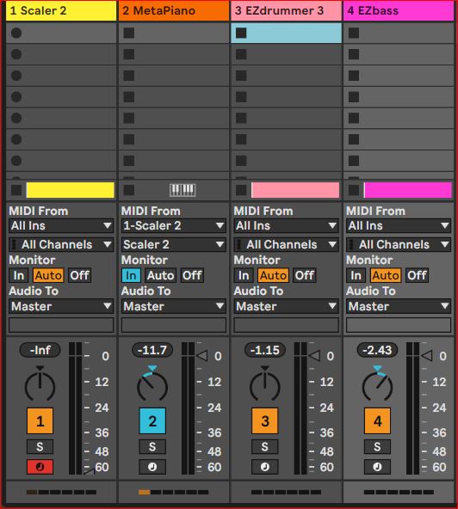Click MetaPiano volume value -11.7 field
458x509 pixels.
click(x=152, y=350)
